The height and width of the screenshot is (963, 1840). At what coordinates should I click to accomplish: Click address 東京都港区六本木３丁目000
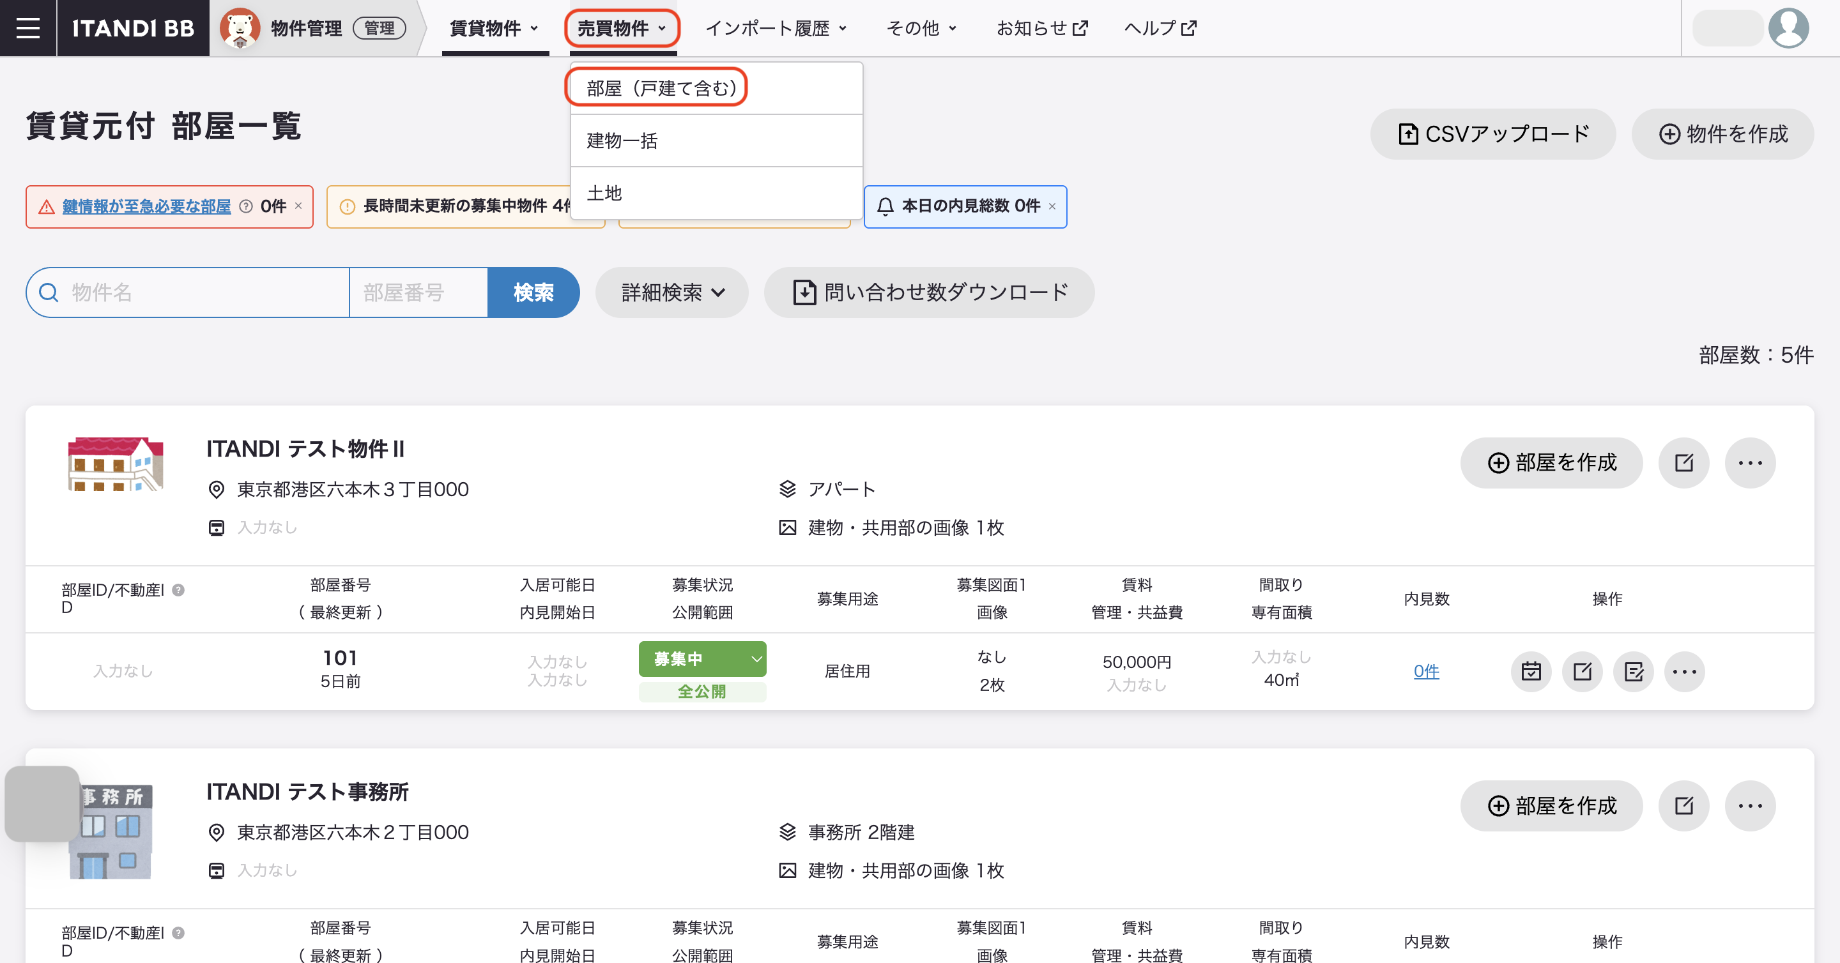coord(353,489)
